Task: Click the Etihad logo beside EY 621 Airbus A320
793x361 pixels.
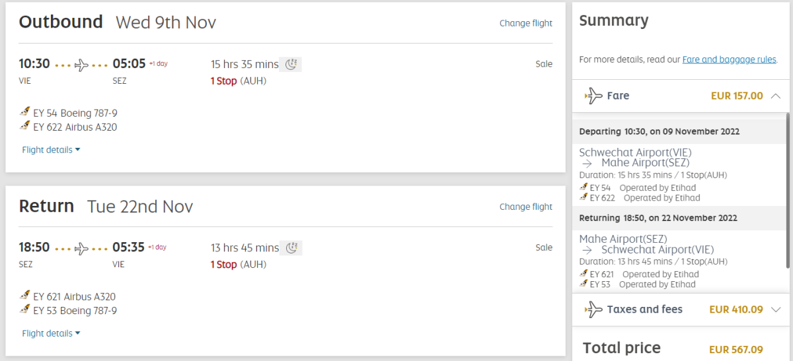Action: pos(25,296)
